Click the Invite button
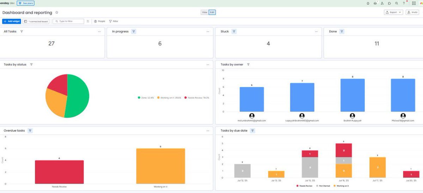423x193 pixels. tap(412, 12)
